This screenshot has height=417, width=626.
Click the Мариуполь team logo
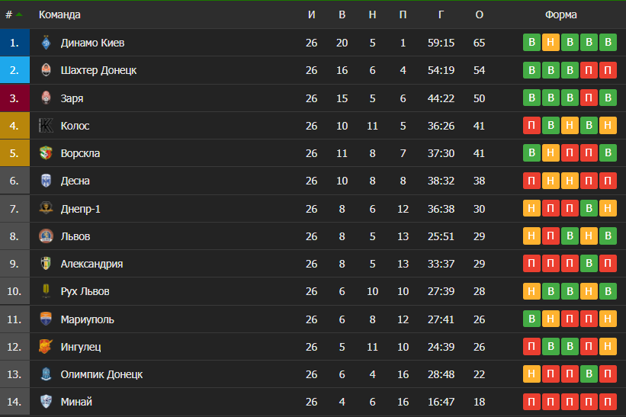(46, 319)
